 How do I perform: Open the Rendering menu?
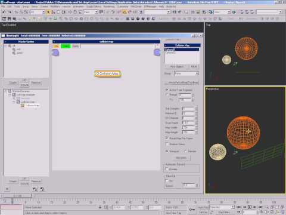[x=109, y=7]
